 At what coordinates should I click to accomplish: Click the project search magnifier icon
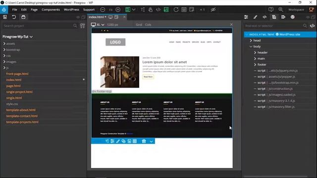point(75,26)
